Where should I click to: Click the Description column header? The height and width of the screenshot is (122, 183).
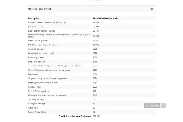tap(34, 18)
